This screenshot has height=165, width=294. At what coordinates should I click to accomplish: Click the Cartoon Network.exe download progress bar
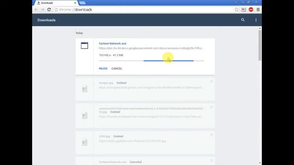click(x=152, y=60)
